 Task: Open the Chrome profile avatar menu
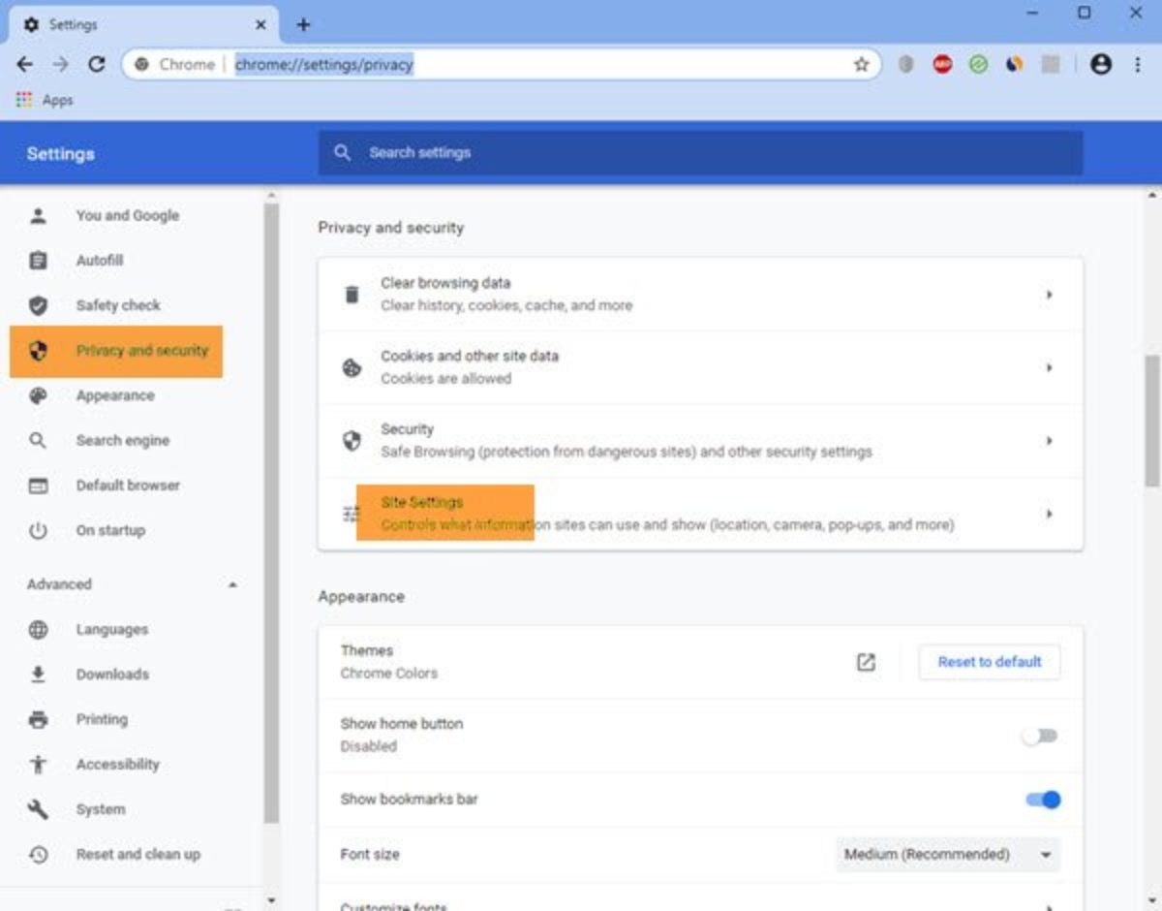1101,64
